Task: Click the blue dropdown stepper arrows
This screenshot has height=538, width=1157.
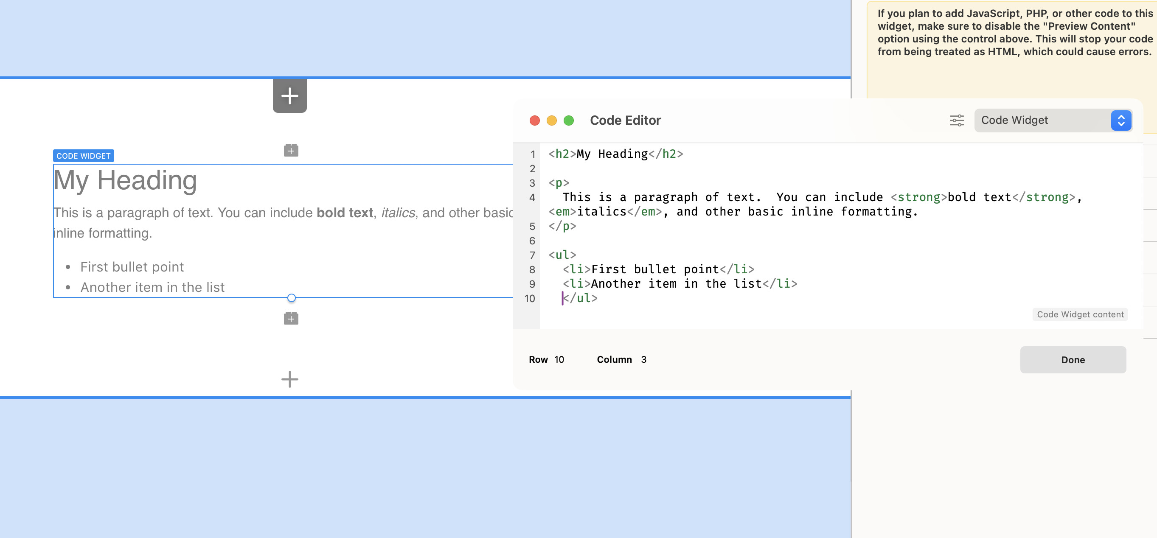Action: pos(1120,120)
